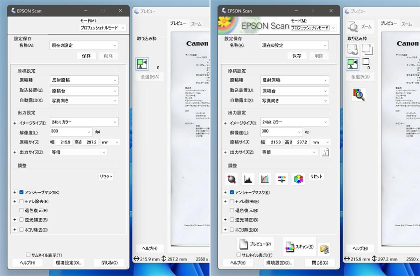Expand the イメージタイプ plus sign in left window
420x276 pixels.
tap(15, 123)
